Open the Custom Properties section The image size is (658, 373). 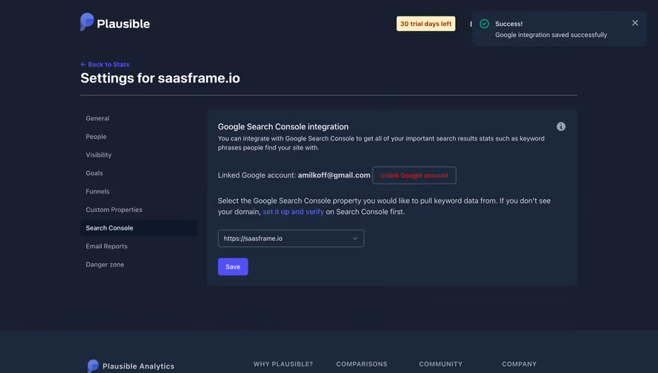[x=114, y=210]
